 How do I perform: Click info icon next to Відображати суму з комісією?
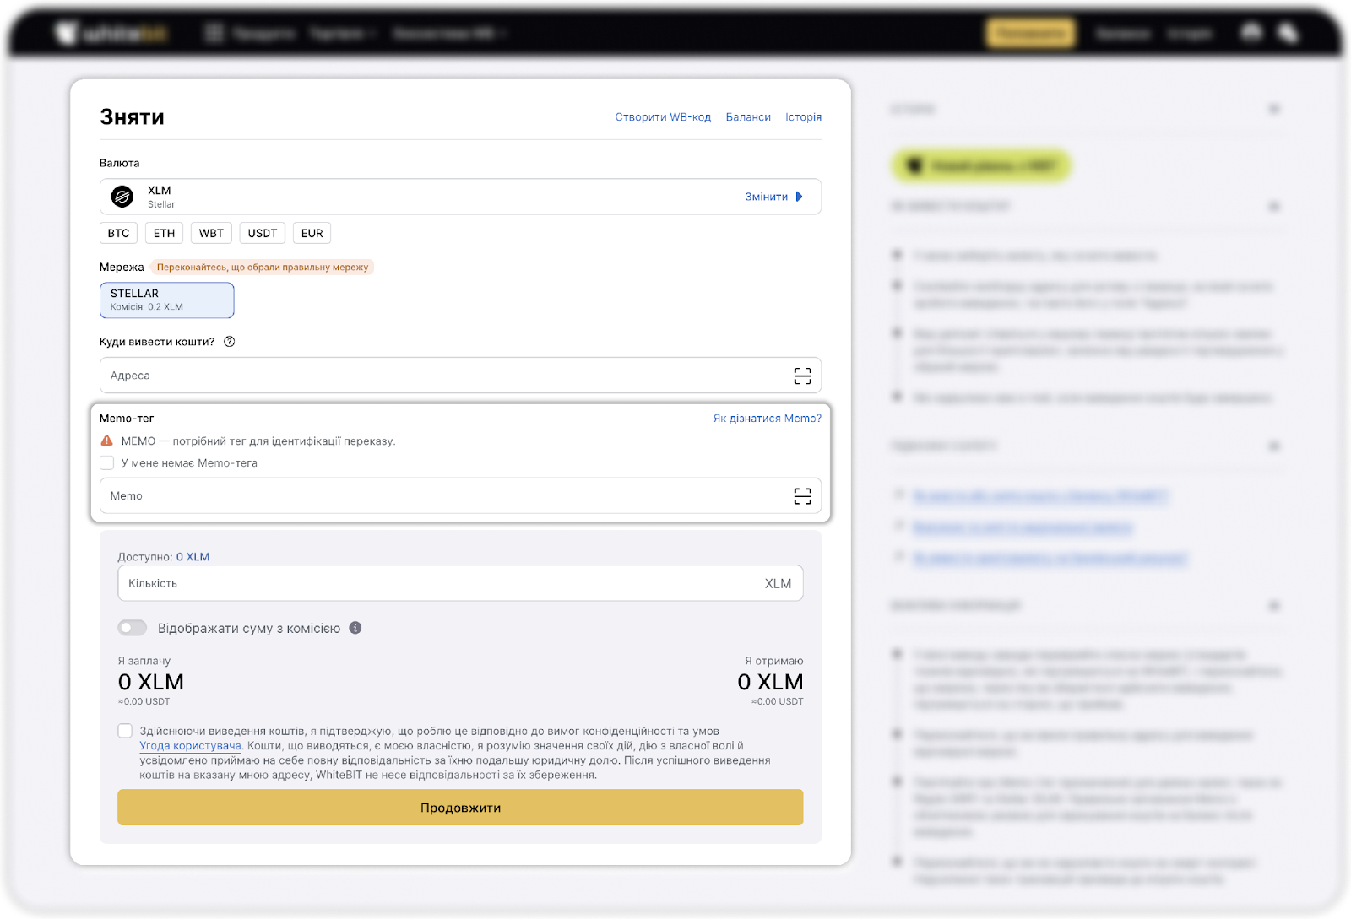[x=355, y=628]
